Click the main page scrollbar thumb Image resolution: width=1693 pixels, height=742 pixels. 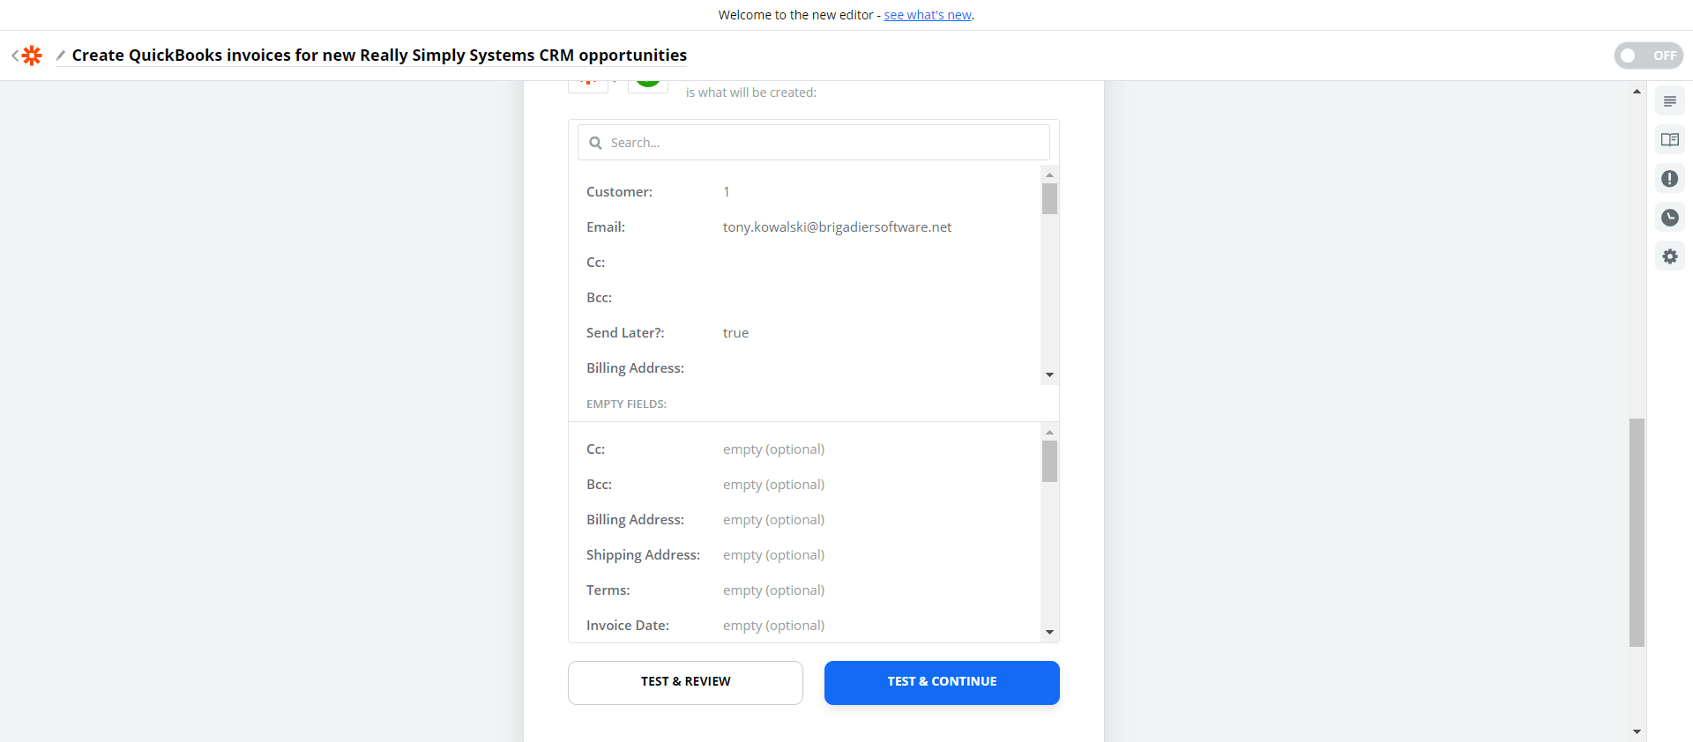point(1637,532)
